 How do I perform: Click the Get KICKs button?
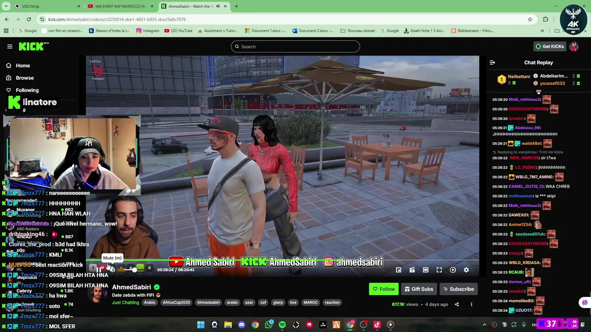click(x=549, y=47)
